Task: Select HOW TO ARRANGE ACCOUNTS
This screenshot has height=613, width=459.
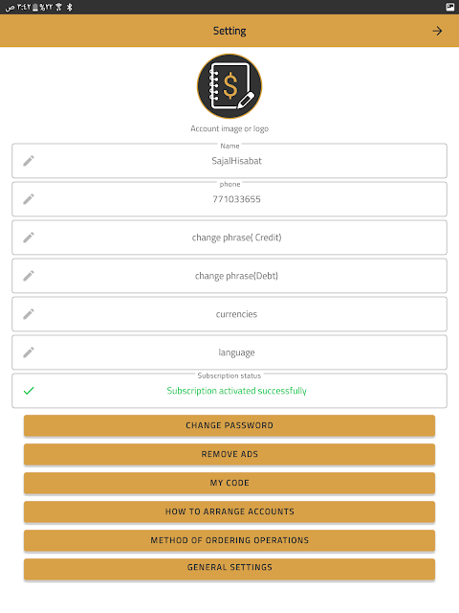Action: tap(229, 511)
